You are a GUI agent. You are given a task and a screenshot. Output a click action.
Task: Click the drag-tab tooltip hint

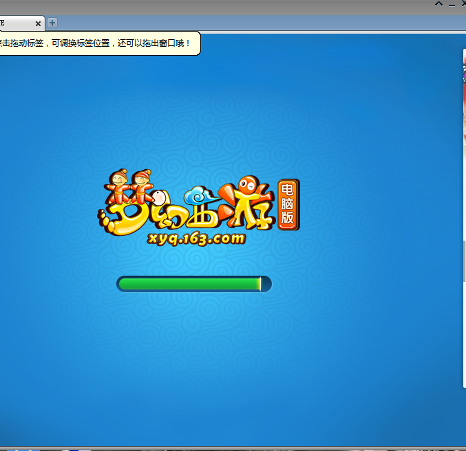click(x=100, y=43)
